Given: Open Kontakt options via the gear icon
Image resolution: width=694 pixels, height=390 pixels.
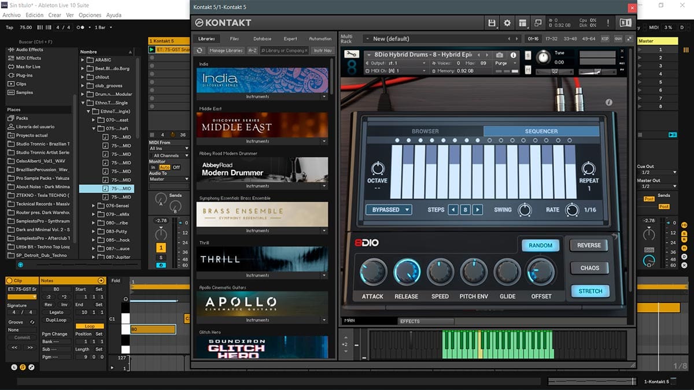Looking at the screenshot, I should [x=507, y=23].
